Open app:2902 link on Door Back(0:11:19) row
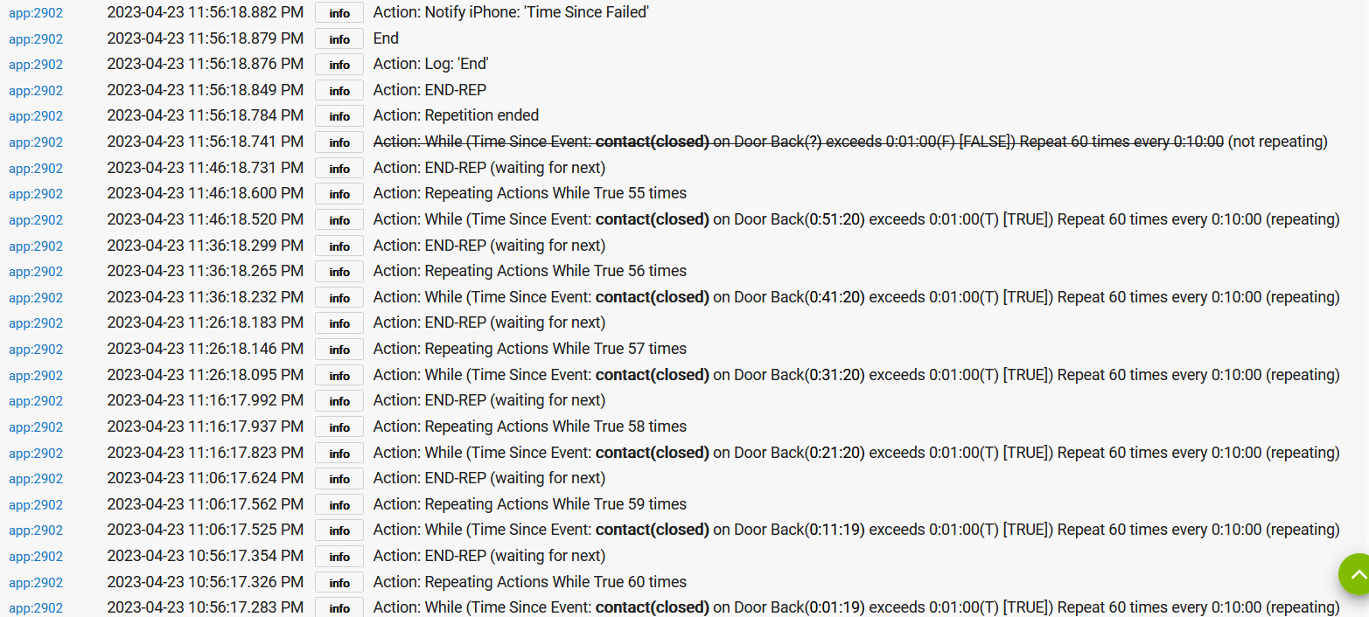The height and width of the screenshot is (617, 1369). (x=36, y=530)
